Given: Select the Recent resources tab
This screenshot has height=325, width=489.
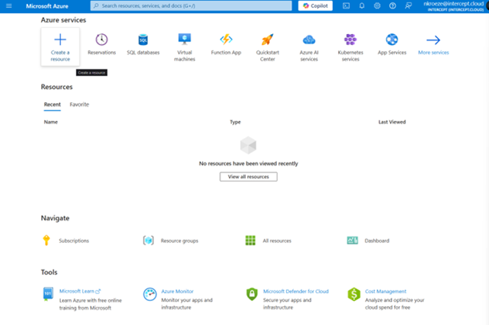Looking at the screenshot, I should [53, 104].
